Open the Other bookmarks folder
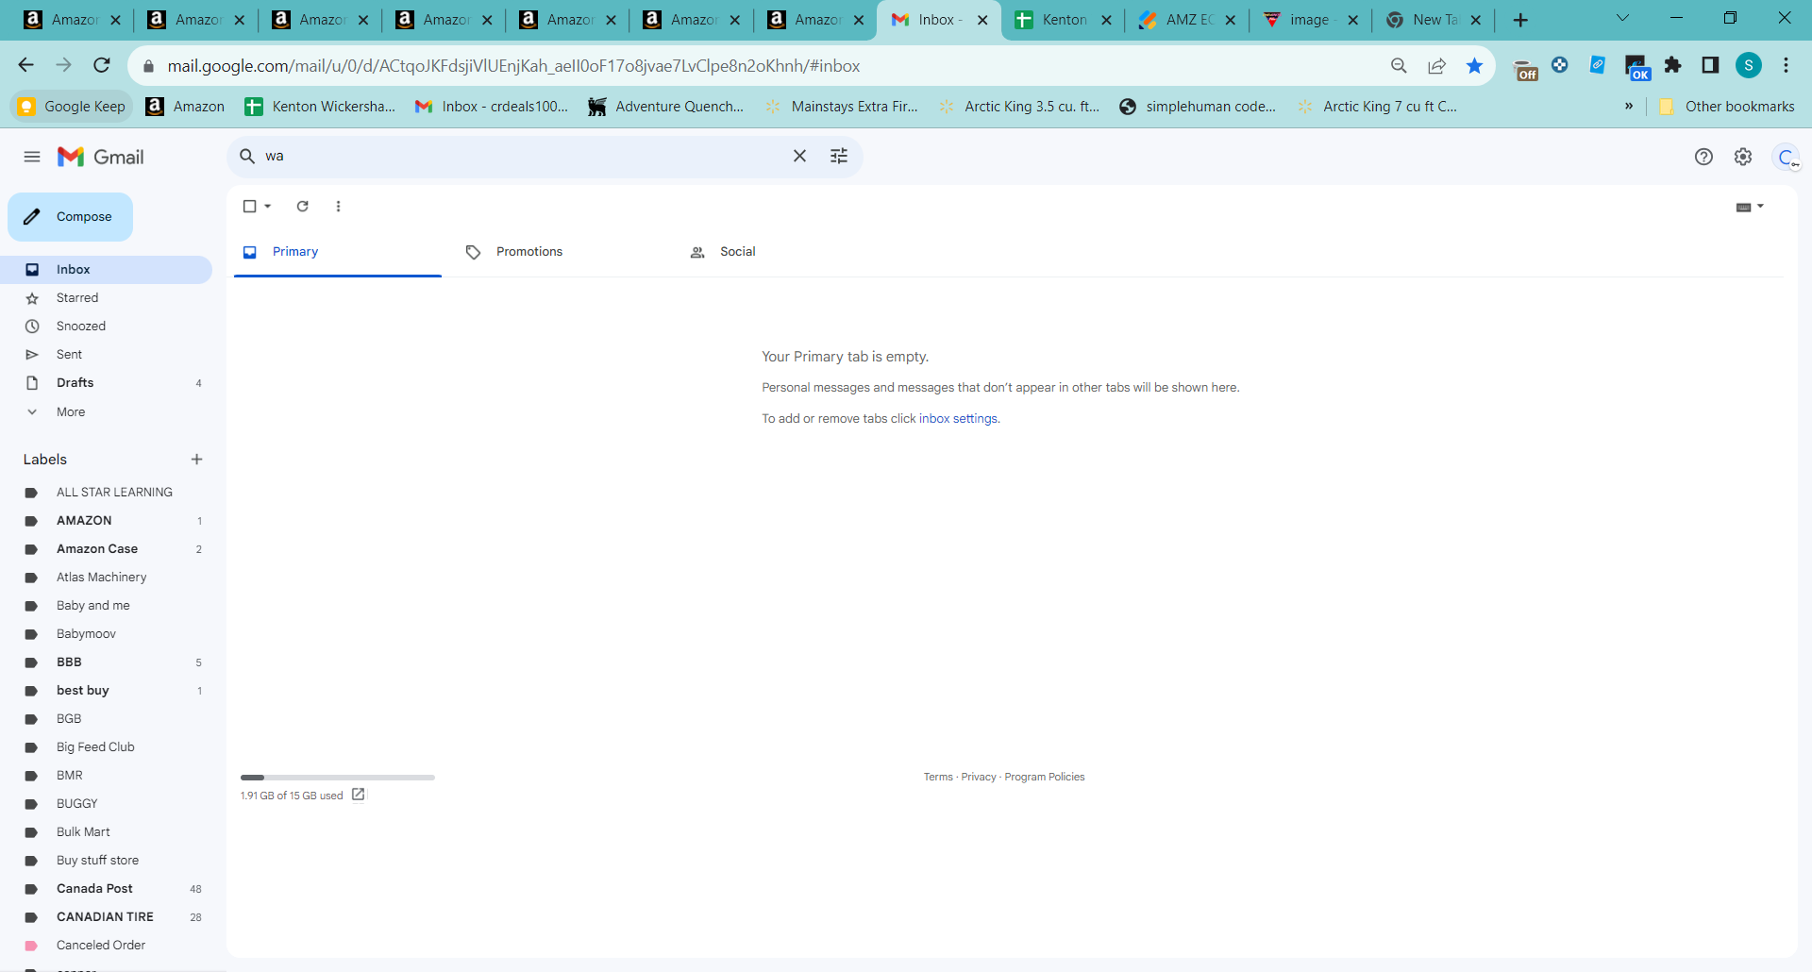Screen dimensions: 1812x972 pos(1727,107)
